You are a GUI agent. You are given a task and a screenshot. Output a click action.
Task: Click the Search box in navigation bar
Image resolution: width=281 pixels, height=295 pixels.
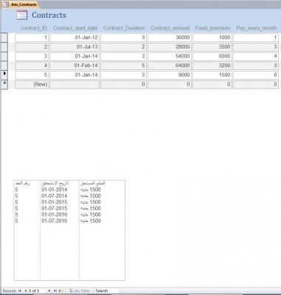click(106, 291)
